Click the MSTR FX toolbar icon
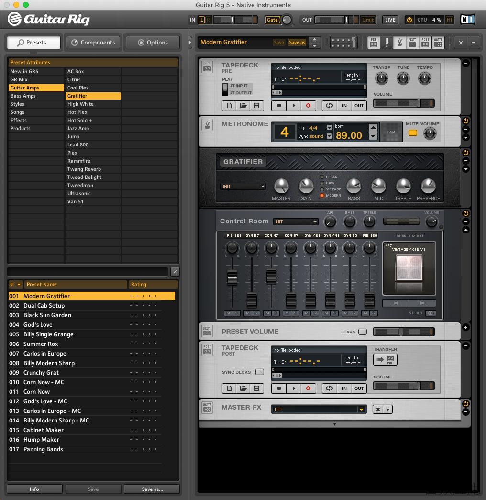Viewport: 486px width, 500px height. pyautogui.click(x=438, y=43)
